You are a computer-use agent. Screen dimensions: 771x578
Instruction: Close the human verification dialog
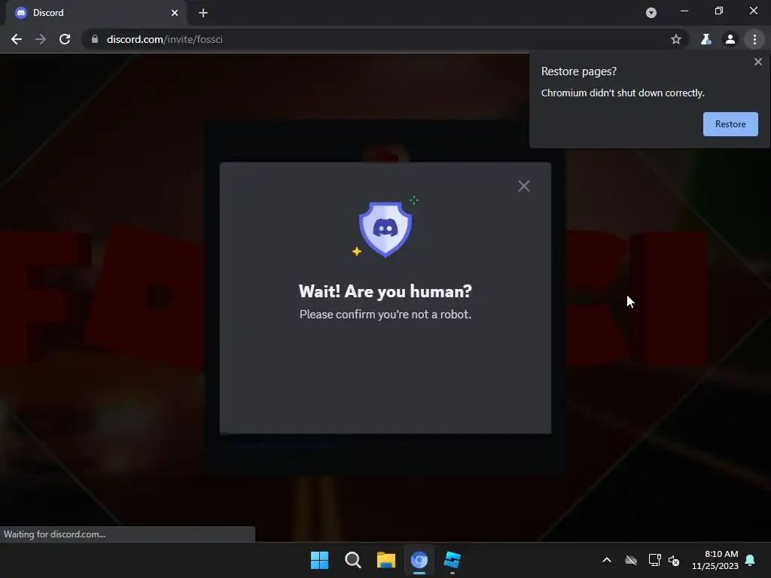524,186
